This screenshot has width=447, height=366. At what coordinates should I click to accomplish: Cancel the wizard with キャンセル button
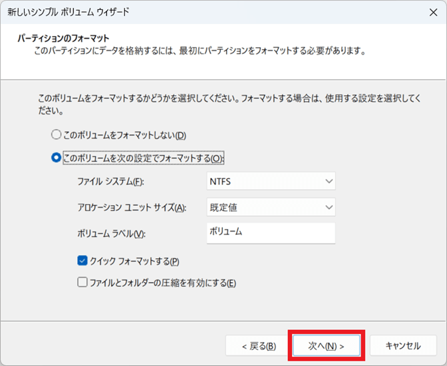[x=403, y=345]
